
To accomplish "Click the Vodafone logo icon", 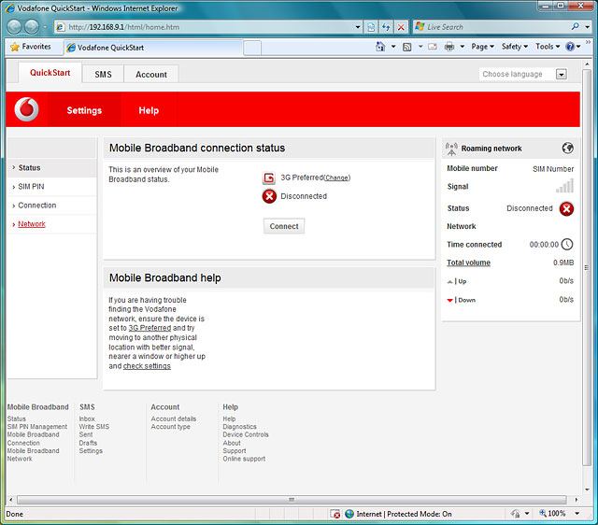I will [28, 110].
